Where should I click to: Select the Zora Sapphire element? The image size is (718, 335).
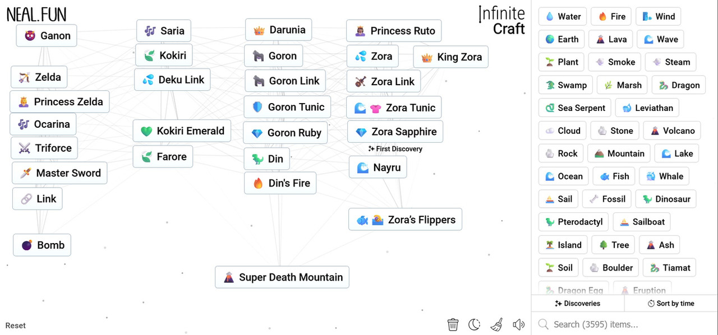[x=395, y=132]
